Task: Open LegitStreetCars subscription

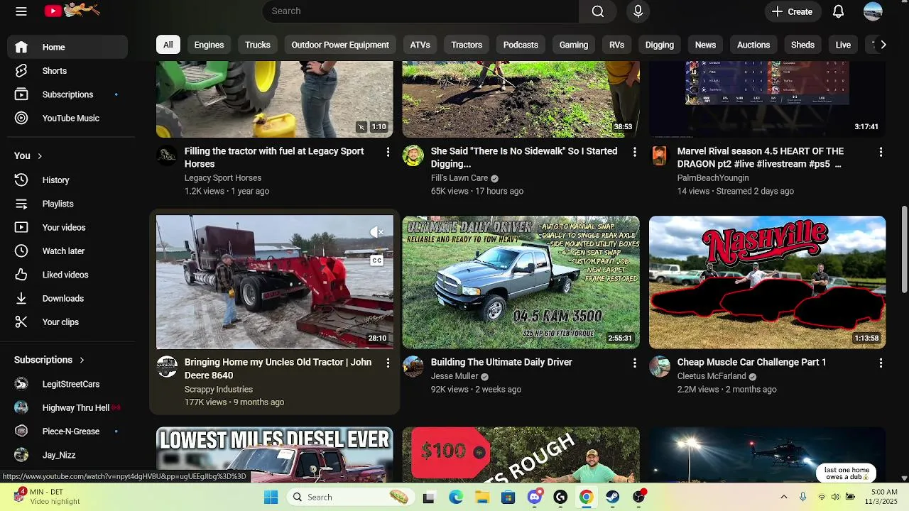Action: click(x=67, y=384)
